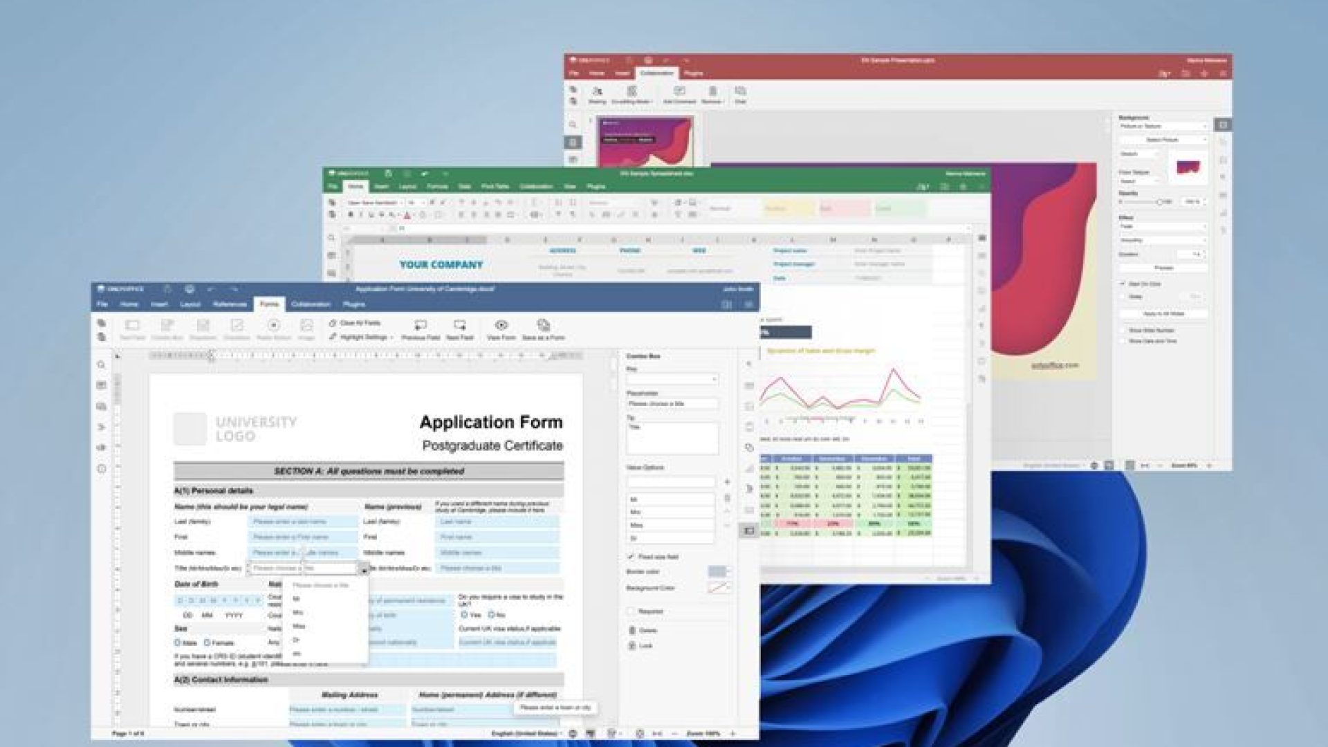Click Add Comment in presentation toolbar

679,92
